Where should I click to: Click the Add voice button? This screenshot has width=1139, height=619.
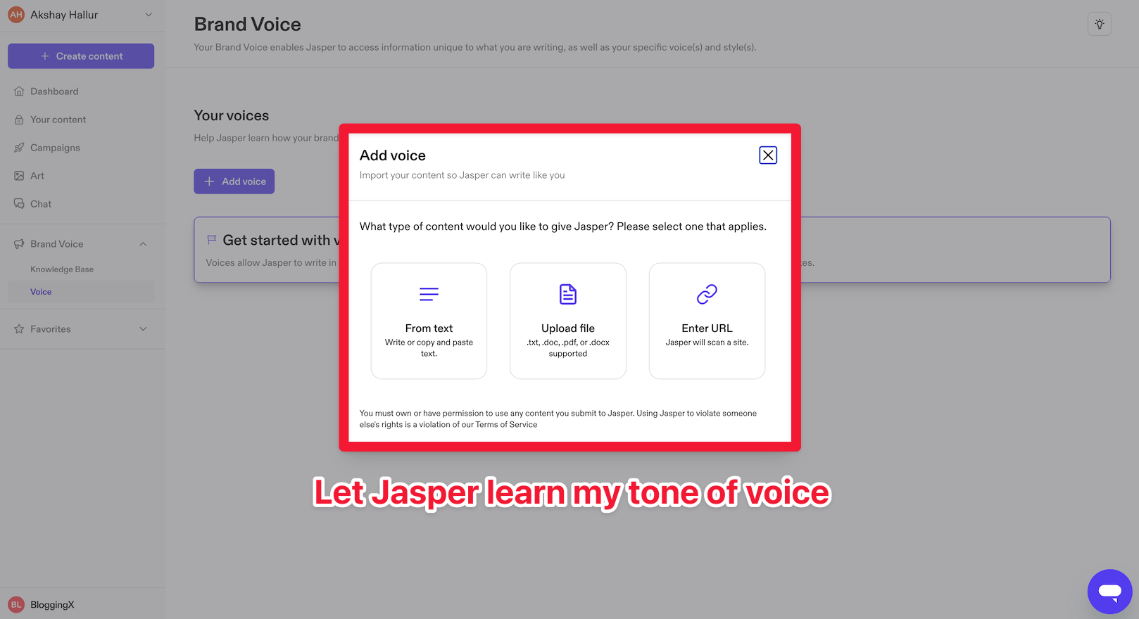click(x=234, y=181)
